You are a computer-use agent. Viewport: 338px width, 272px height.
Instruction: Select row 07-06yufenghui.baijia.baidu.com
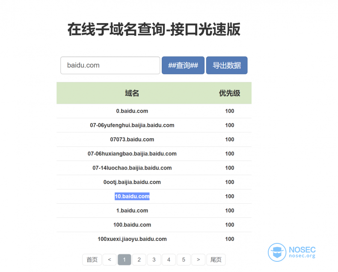(x=154, y=125)
